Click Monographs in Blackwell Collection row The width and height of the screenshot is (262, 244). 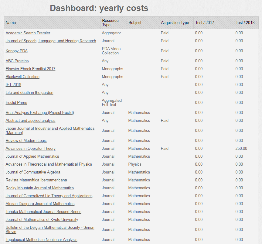point(112,77)
